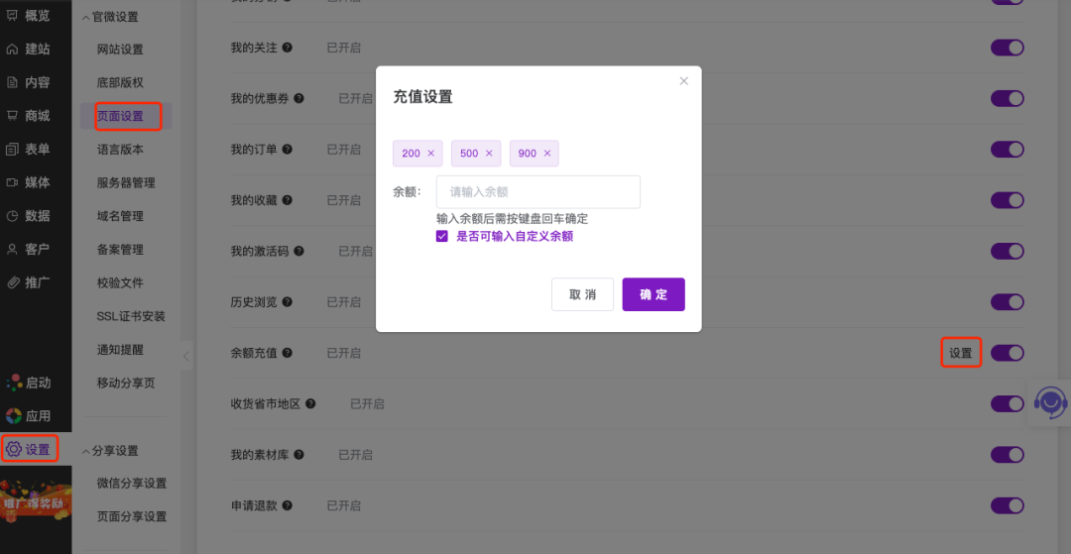Toggle the 我的激活码 switch
The height and width of the screenshot is (554, 1071).
(1008, 251)
